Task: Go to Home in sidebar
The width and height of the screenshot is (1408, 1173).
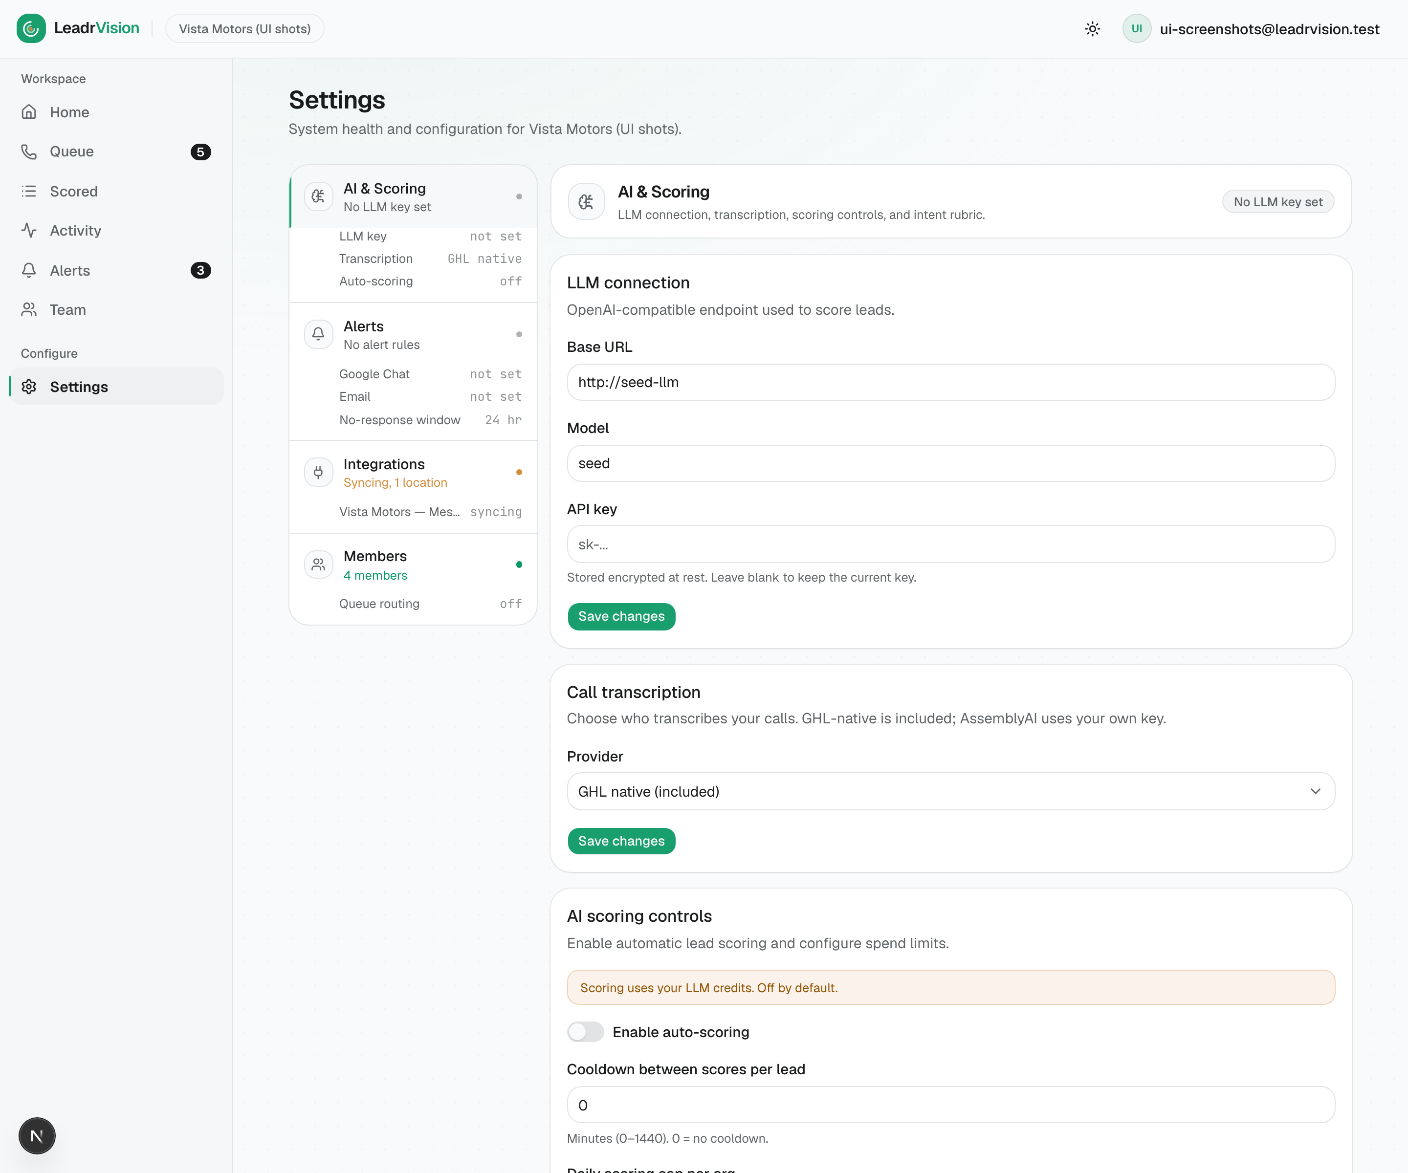Action: pos(116,112)
